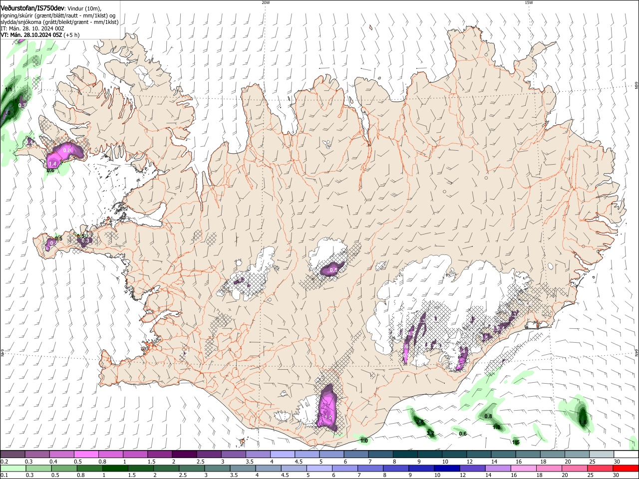Click the '15W' longitude label

529,2
